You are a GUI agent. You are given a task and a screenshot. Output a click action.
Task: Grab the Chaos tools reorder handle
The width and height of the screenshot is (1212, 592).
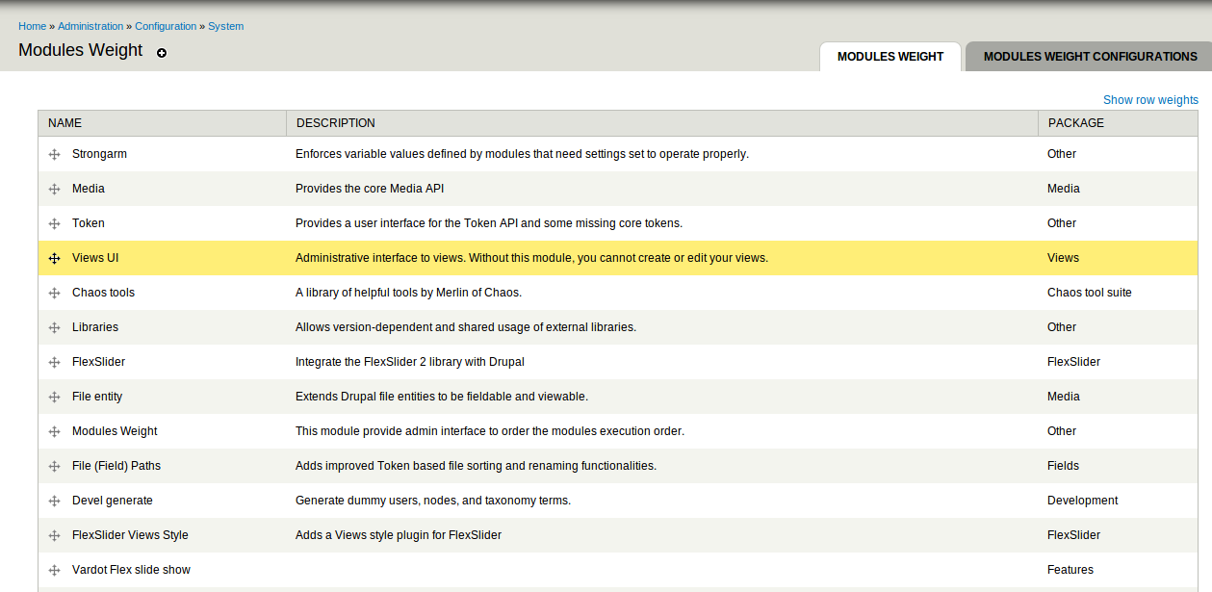pos(54,293)
